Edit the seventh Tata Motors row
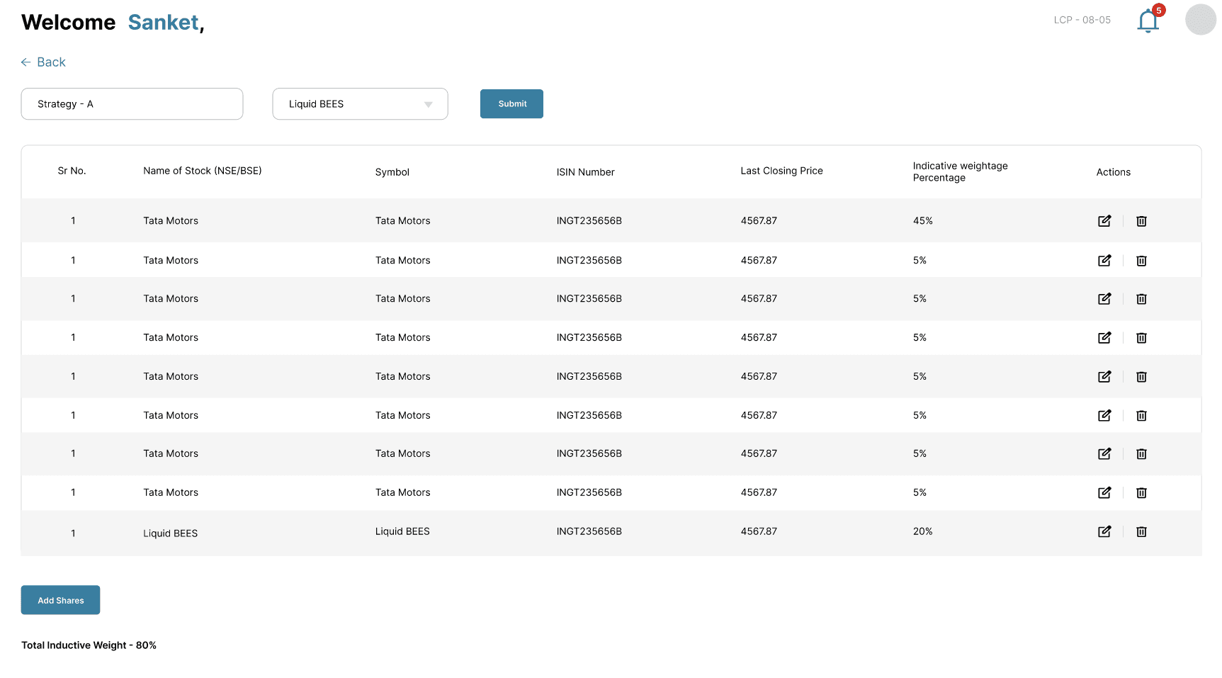Viewport: 1222px width, 678px height. (x=1104, y=454)
